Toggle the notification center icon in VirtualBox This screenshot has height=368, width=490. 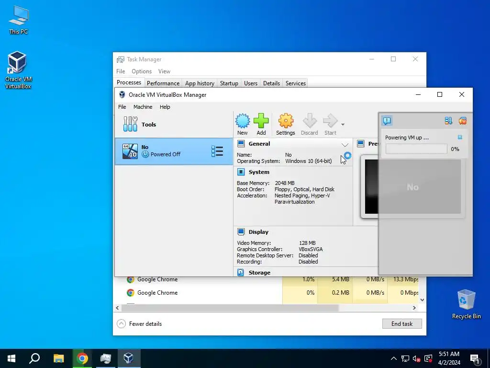tap(387, 121)
